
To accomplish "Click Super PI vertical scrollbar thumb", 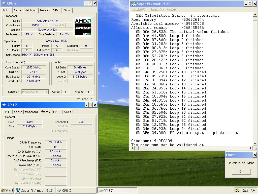I will 255,19.
